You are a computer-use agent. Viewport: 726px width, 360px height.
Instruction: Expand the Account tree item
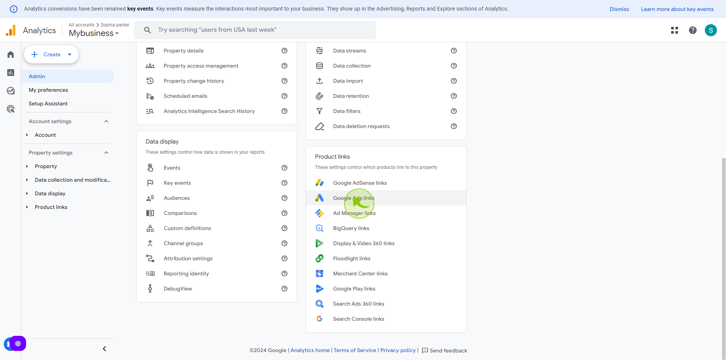pos(27,135)
